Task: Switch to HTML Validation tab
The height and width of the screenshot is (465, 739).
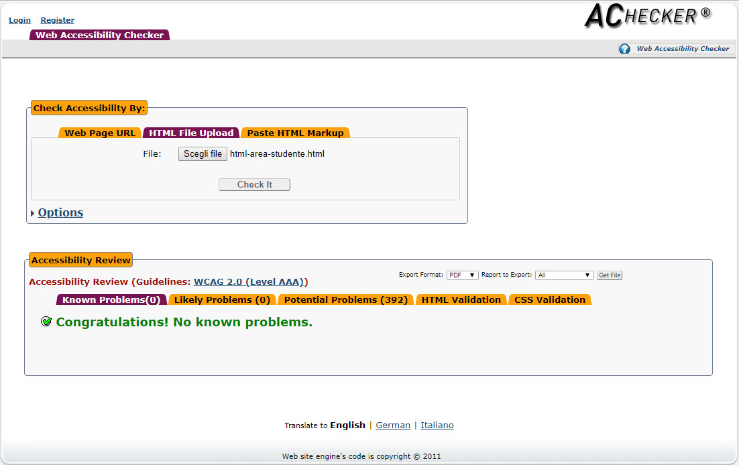Action: [x=461, y=300]
